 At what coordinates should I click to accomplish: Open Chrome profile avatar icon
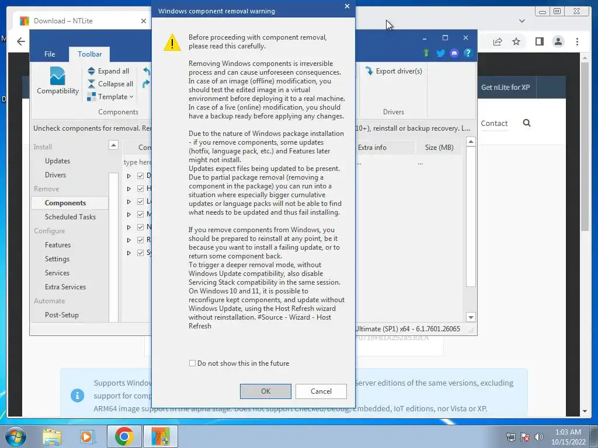click(558, 41)
